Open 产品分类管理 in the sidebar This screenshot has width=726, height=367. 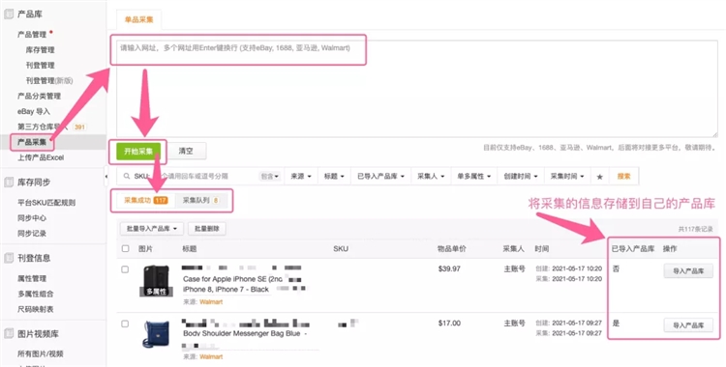click(39, 97)
